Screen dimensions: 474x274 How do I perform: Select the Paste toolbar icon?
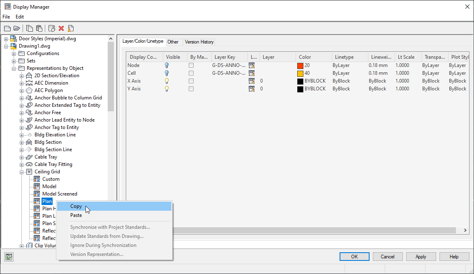click(39, 28)
